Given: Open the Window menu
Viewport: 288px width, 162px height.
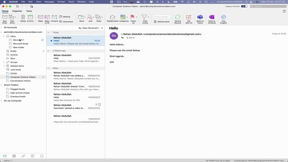Looking at the screenshot, I should tap(81, 2).
